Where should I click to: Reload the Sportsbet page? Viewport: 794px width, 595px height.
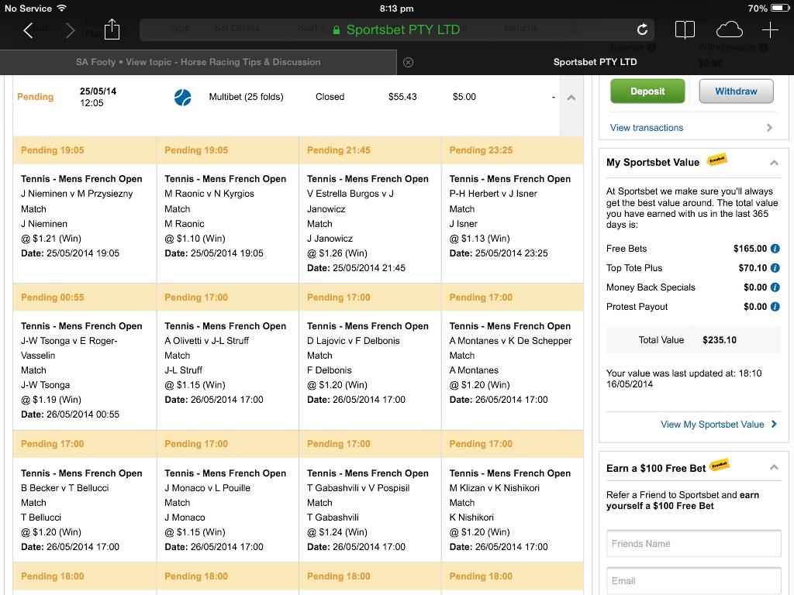(x=642, y=30)
